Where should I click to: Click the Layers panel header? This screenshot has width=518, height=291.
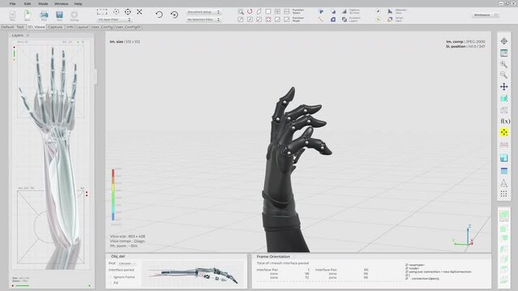pyautogui.click(x=18, y=36)
